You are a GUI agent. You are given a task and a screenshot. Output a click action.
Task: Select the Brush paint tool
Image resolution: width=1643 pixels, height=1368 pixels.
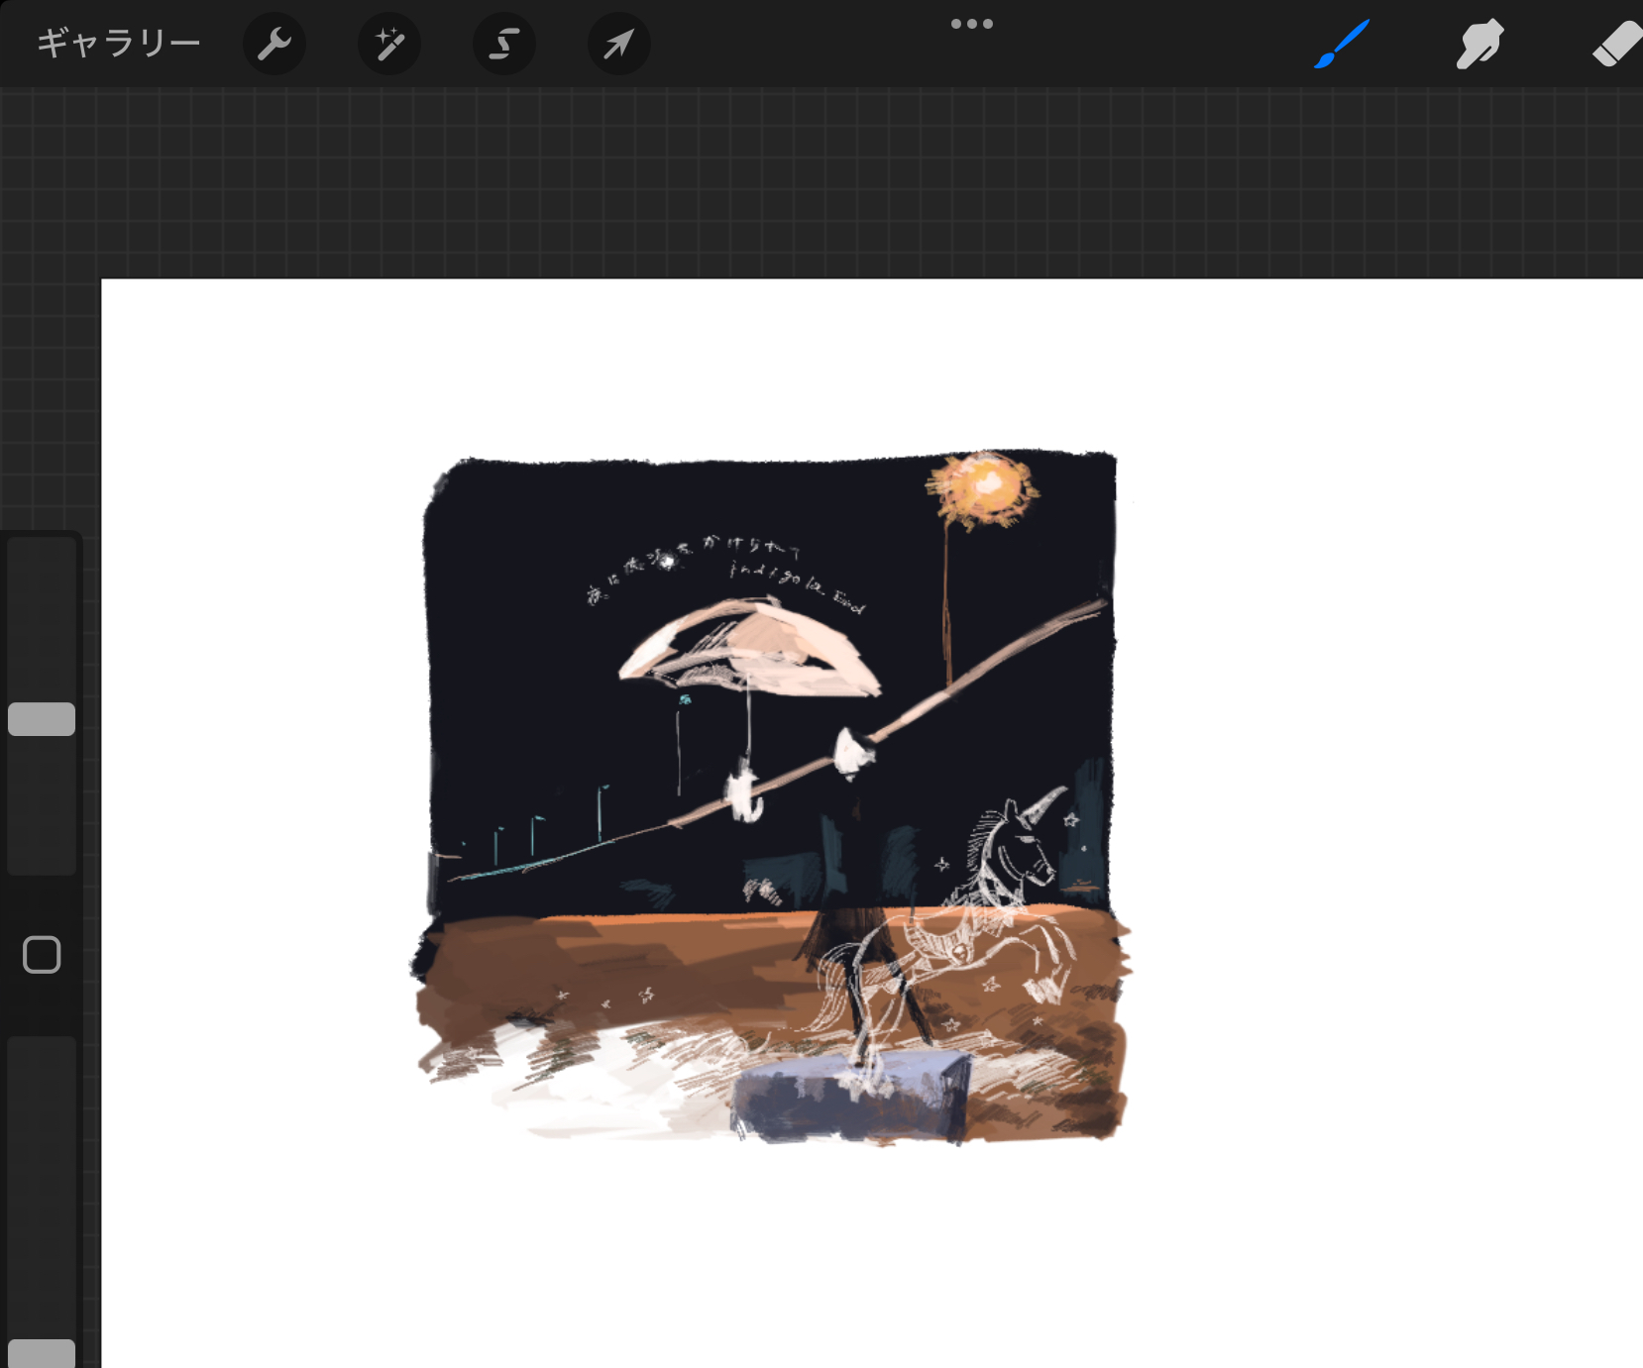(1342, 44)
